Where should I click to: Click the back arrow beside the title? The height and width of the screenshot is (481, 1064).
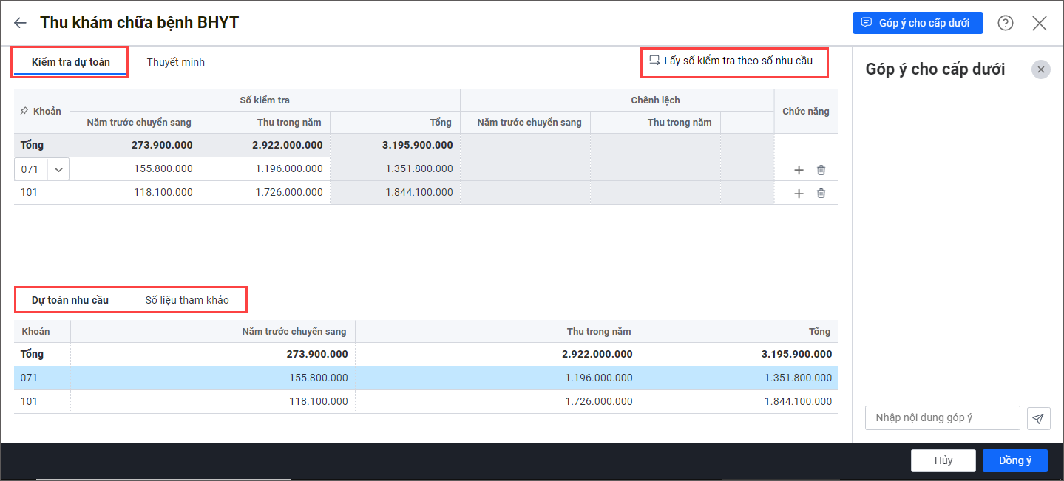pos(20,23)
